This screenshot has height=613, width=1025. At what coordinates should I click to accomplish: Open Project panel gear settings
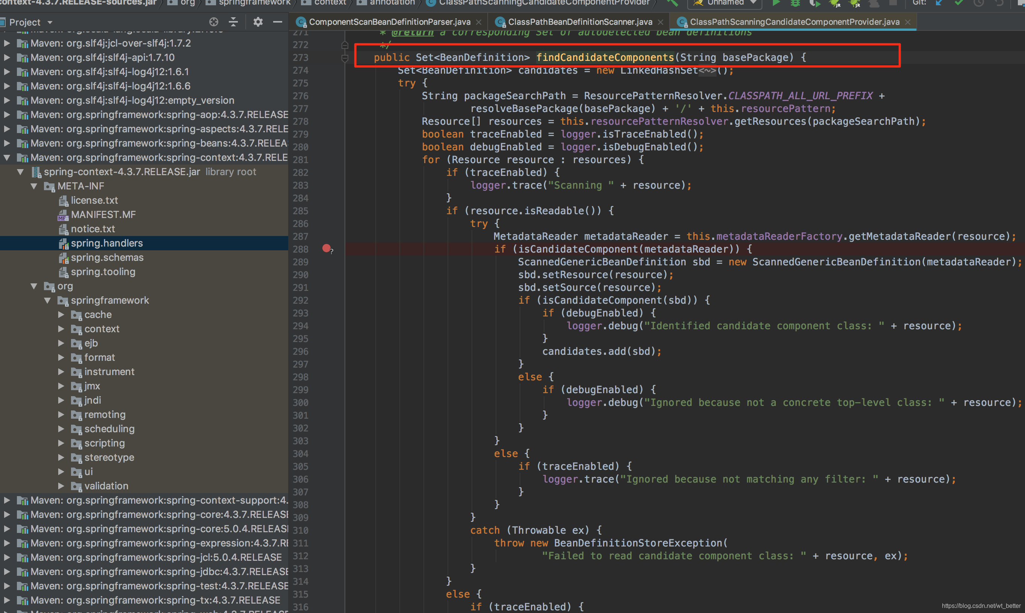258,22
